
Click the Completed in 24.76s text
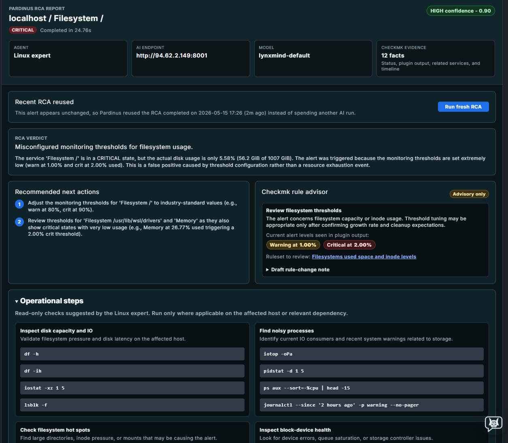tap(66, 30)
